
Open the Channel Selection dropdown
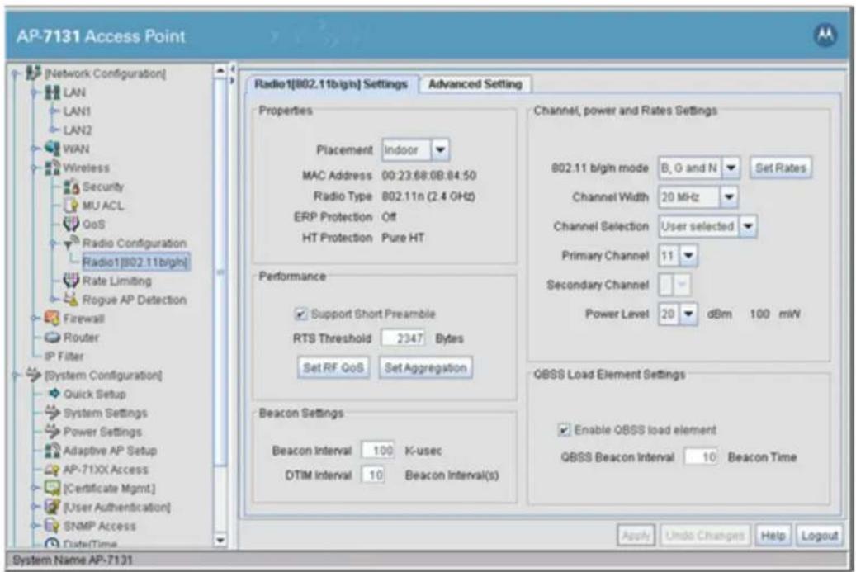[747, 226]
